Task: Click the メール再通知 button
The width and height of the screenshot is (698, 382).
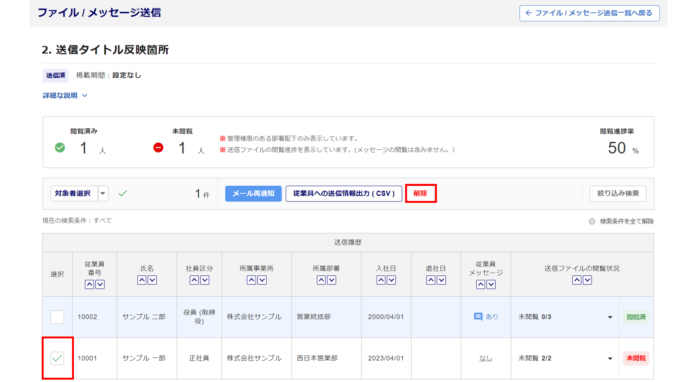Action: (x=253, y=194)
